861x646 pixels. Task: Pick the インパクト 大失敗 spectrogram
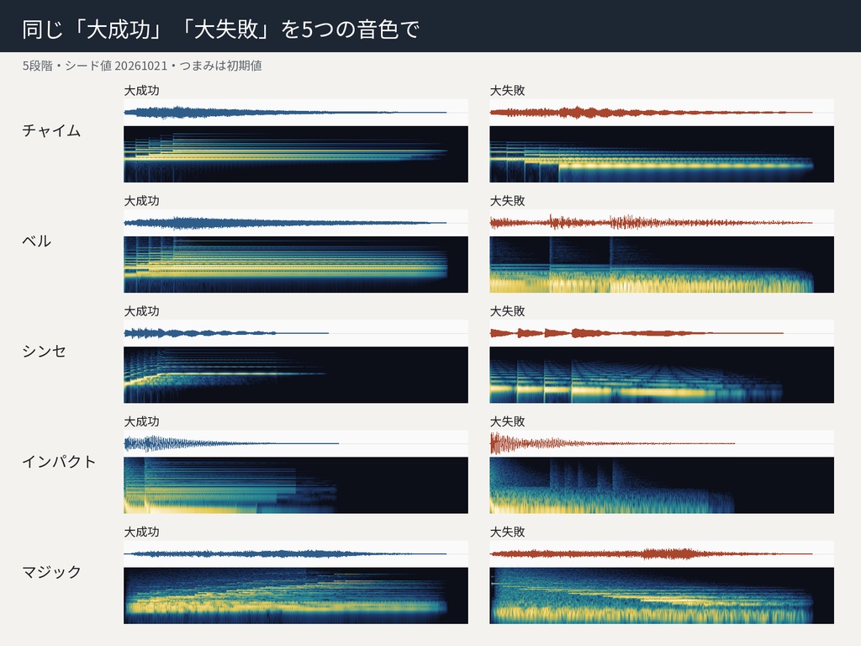pos(662,485)
